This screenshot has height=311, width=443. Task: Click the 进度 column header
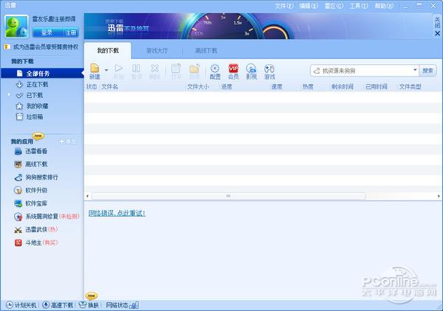(x=227, y=87)
